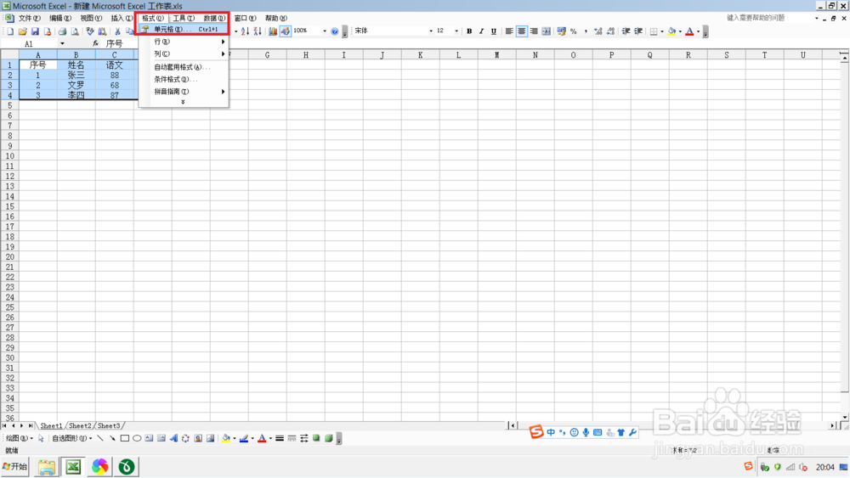Decrease decimal places
The width and height of the screenshot is (850, 478).
[x=610, y=31]
